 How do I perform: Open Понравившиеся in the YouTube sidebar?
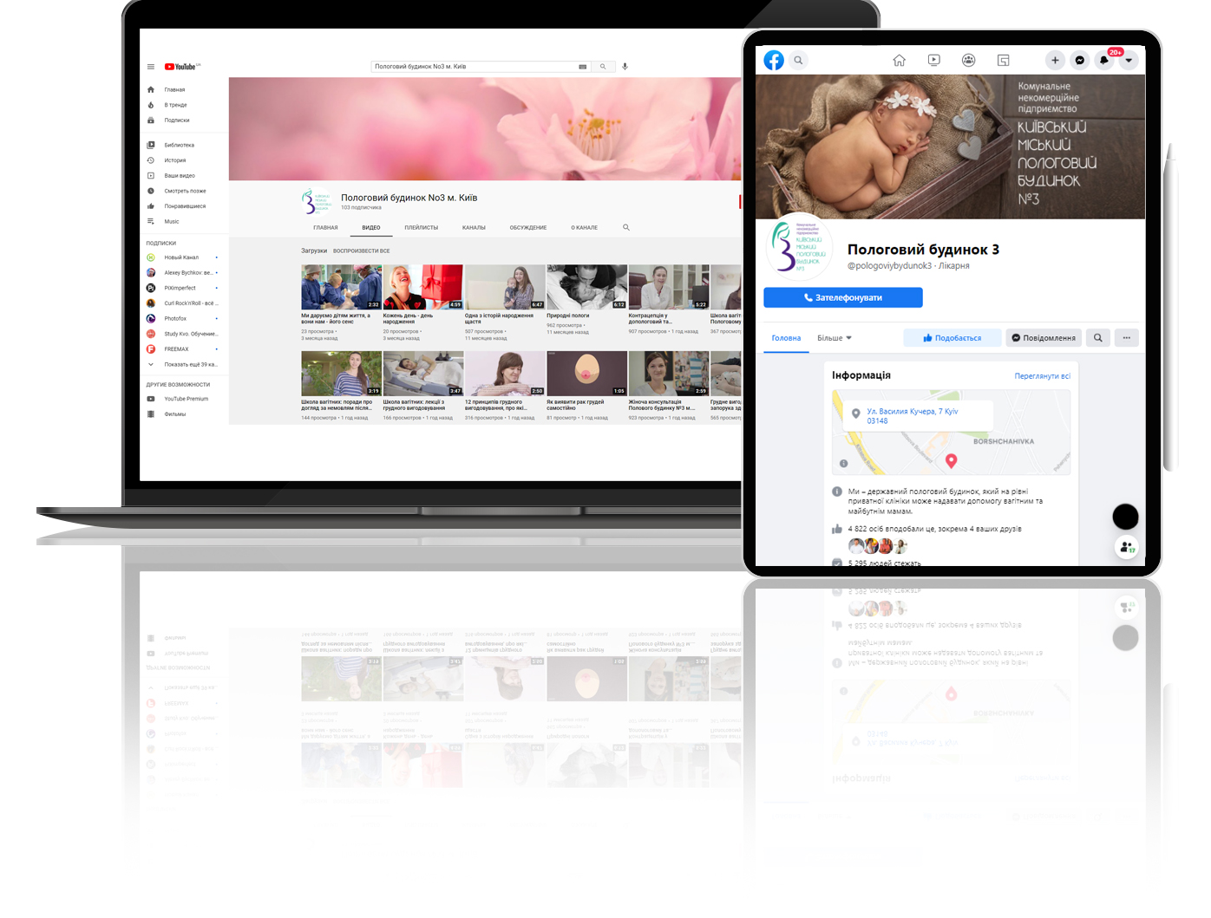point(185,206)
